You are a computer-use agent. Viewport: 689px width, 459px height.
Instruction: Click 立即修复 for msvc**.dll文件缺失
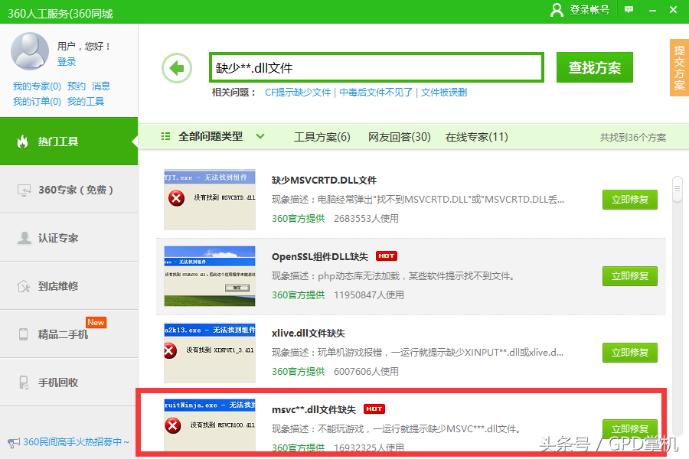[x=630, y=428]
